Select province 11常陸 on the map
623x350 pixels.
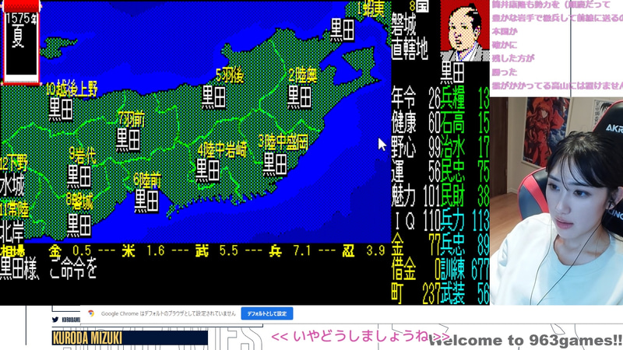coord(14,210)
